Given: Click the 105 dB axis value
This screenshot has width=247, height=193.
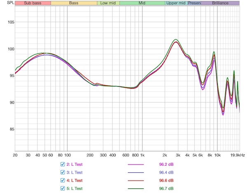Looking at the screenshot, I should tap(11, 22).
